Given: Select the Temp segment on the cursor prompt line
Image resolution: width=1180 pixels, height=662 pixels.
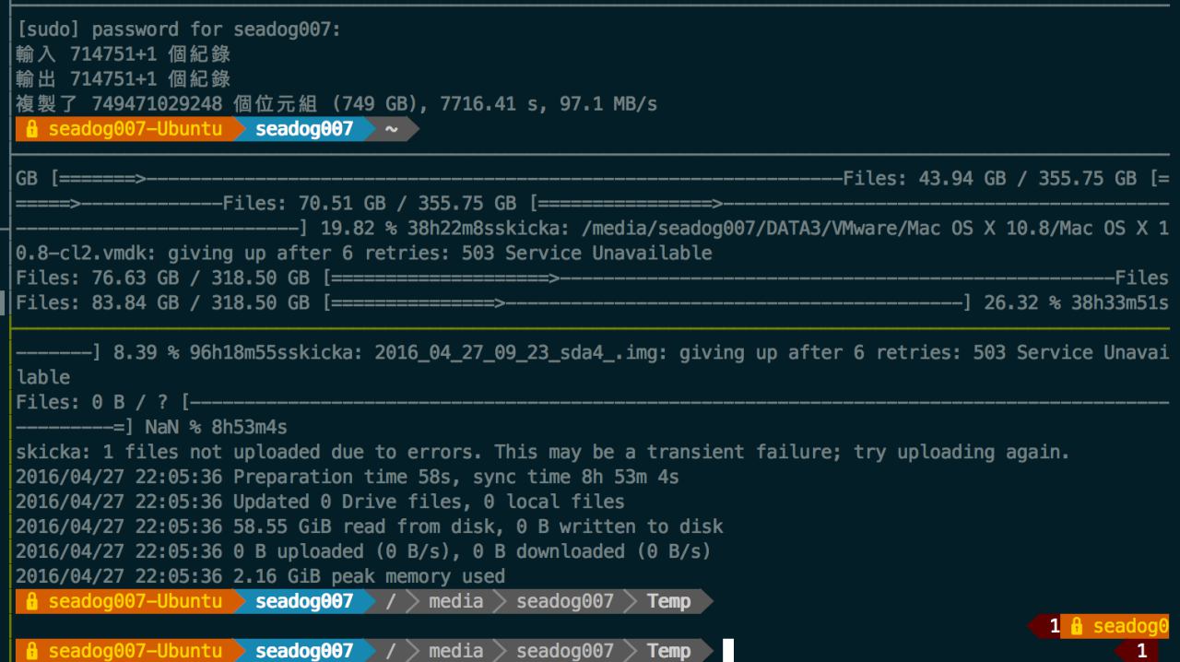Looking at the screenshot, I should 669,651.
